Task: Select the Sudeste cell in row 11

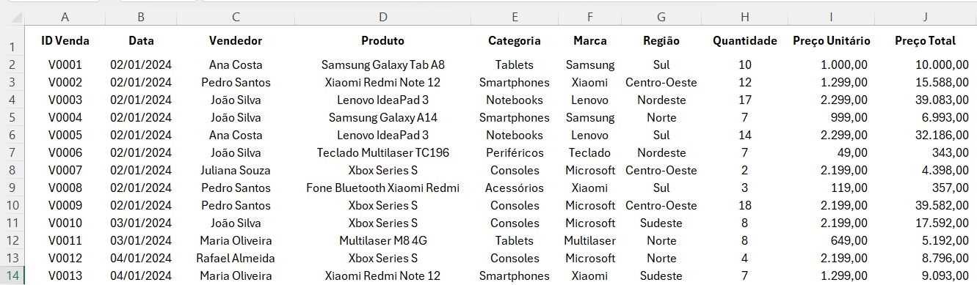Action: point(661,223)
